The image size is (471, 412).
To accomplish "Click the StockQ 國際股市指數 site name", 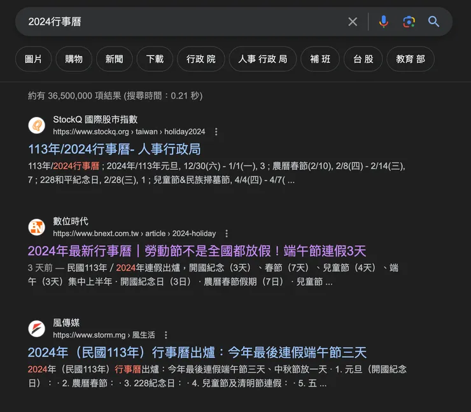I will click(95, 120).
